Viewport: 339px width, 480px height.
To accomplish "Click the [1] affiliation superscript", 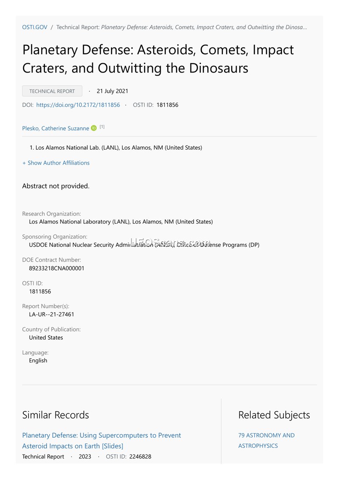I will pos(102,127).
